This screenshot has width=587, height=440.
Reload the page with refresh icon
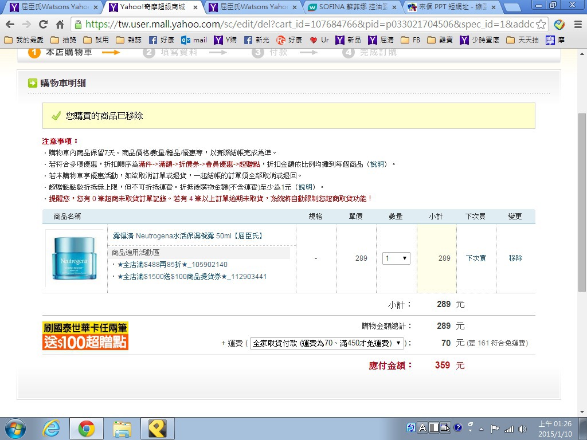pyautogui.click(x=44, y=25)
